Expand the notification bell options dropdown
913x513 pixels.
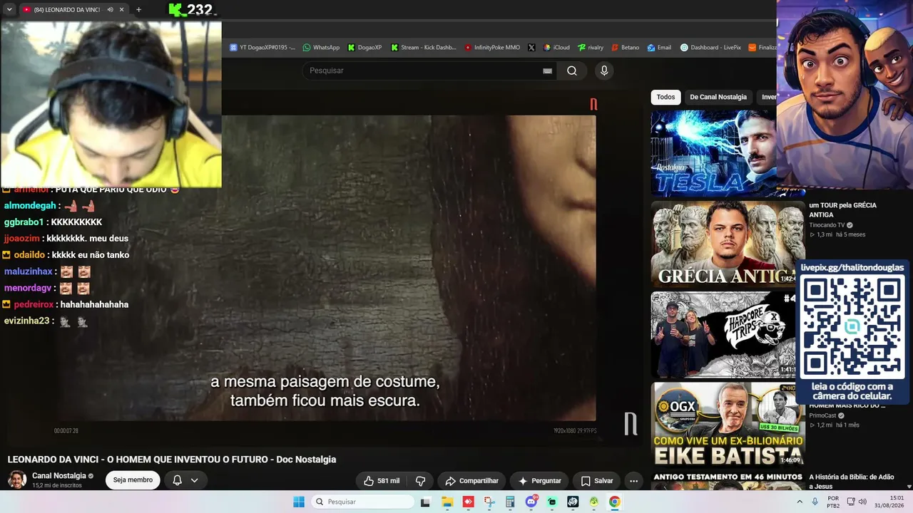coord(194,480)
